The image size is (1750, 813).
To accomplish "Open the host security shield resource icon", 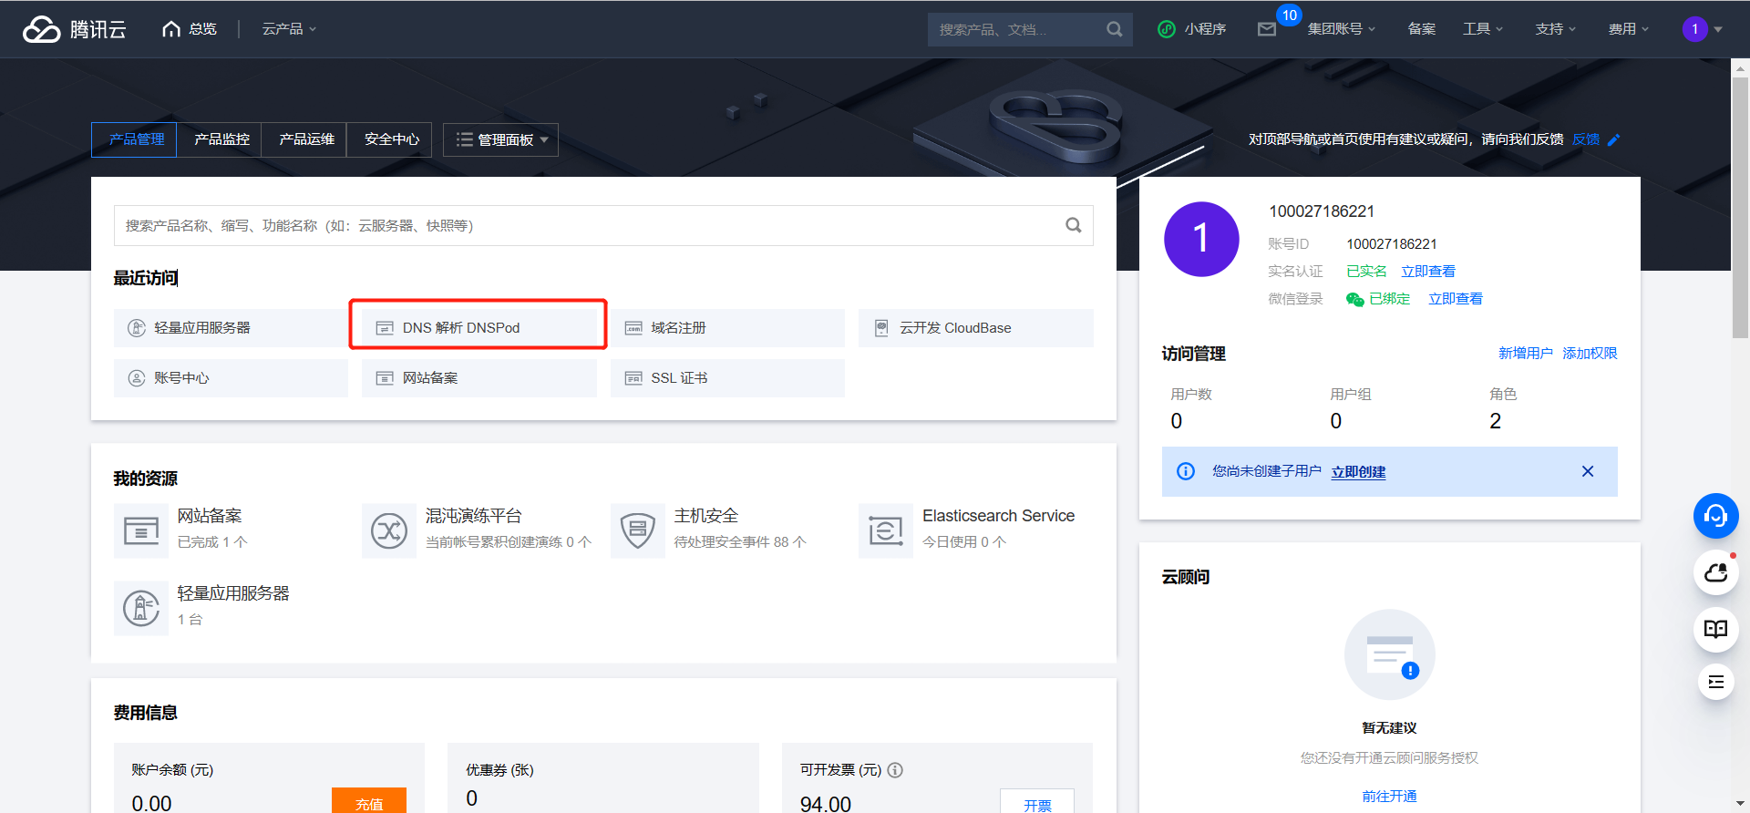I will pyautogui.click(x=637, y=530).
